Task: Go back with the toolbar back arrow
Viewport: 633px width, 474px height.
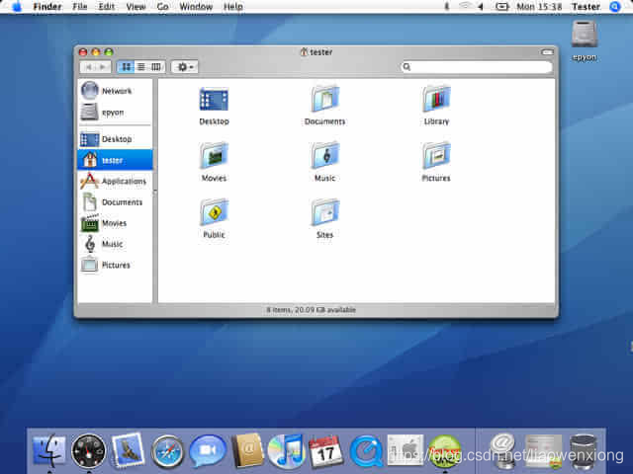Action: pos(88,67)
